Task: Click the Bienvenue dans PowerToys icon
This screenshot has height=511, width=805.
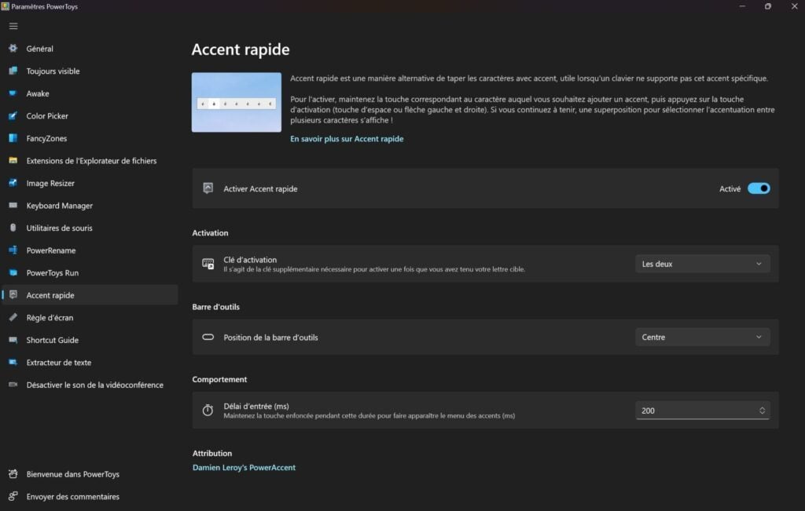Action: [x=13, y=474]
